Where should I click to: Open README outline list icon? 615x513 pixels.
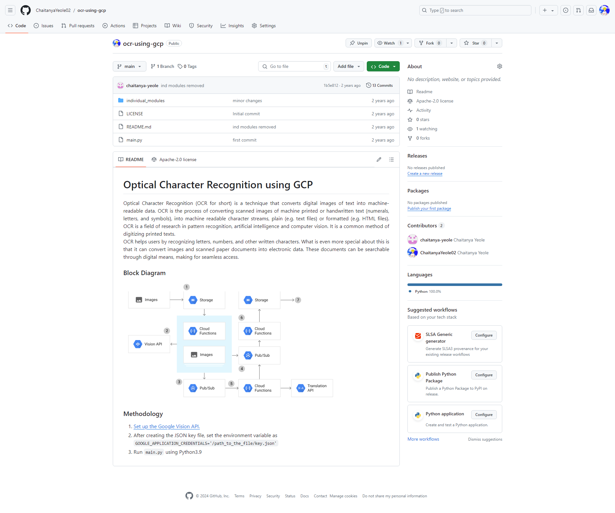tap(391, 159)
